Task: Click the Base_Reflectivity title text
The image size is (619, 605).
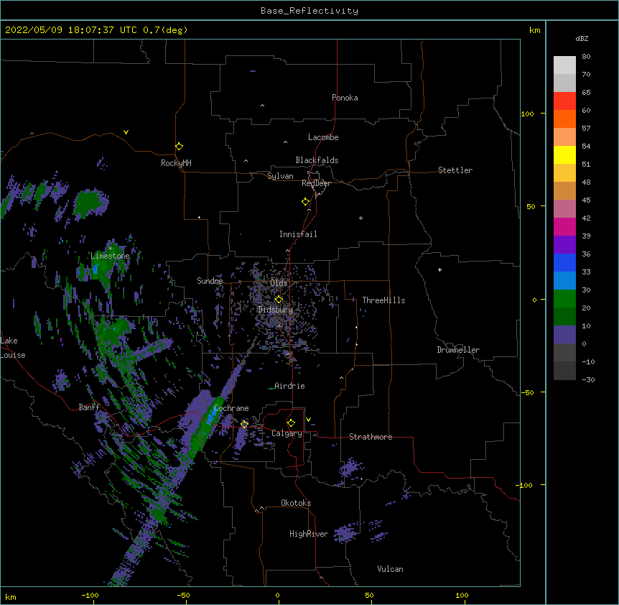Action: (x=309, y=11)
